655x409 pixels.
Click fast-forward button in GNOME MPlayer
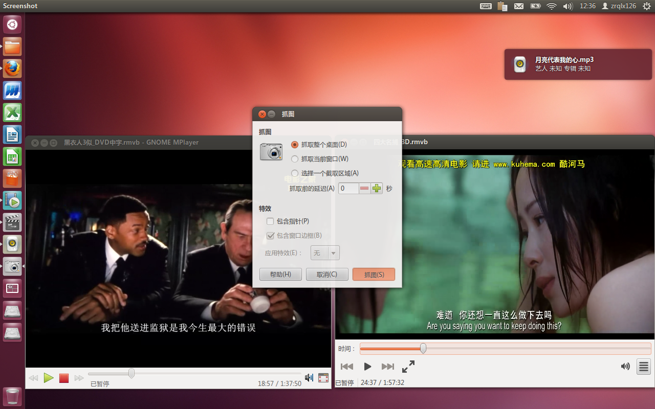pyautogui.click(x=79, y=378)
